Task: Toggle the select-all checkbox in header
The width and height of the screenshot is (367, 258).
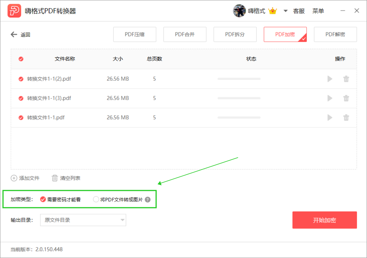Action: pos(21,59)
